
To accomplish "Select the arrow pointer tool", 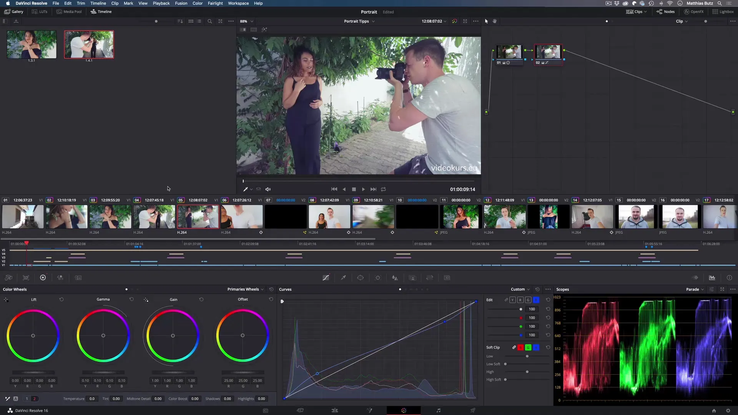I will [x=486, y=21].
